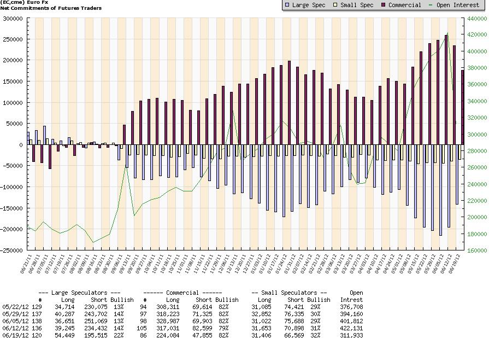Click the yellow Small Spec legend swatch
Image resolution: width=489 pixels, height=338 pixels.
click(x=335, y=5)
